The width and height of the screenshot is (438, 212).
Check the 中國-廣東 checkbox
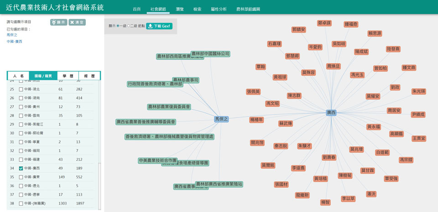point(21,177)
